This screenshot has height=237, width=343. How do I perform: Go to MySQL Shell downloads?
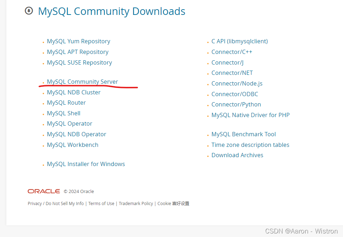pyautogui.click(x=64, y=114)
